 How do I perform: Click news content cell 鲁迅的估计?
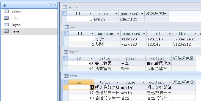coord(159,98)
